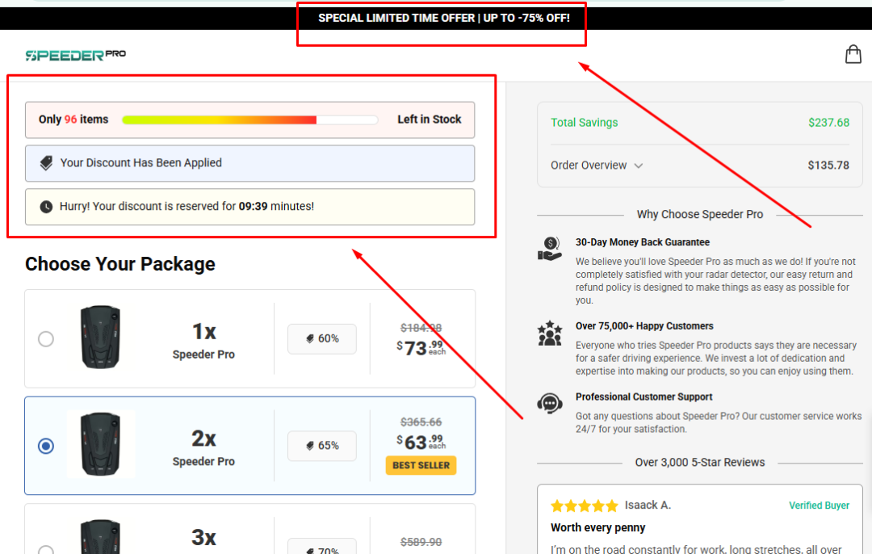Click the "Left in Stock" label
Screen dimensions: 872x554
[430, 120]
